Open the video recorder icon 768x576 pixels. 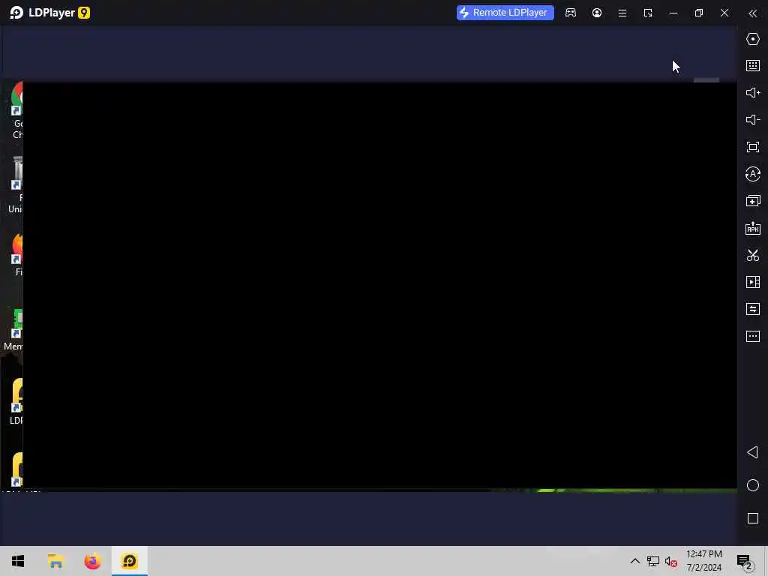[x=753, y=282]
